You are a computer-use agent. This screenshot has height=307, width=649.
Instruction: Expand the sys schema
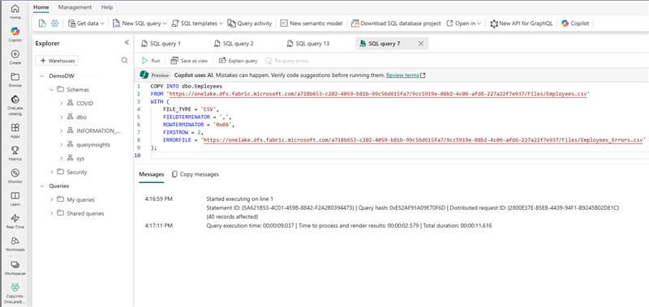pyautogui.click(x=62, y=158)
